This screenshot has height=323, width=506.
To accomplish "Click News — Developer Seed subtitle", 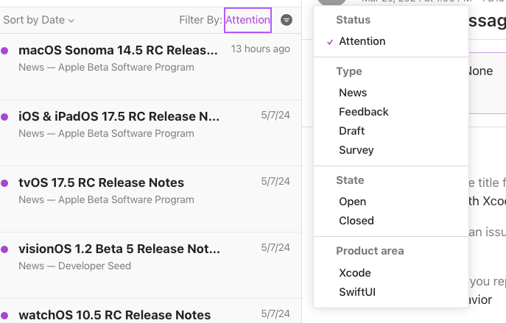I will 75,266.
